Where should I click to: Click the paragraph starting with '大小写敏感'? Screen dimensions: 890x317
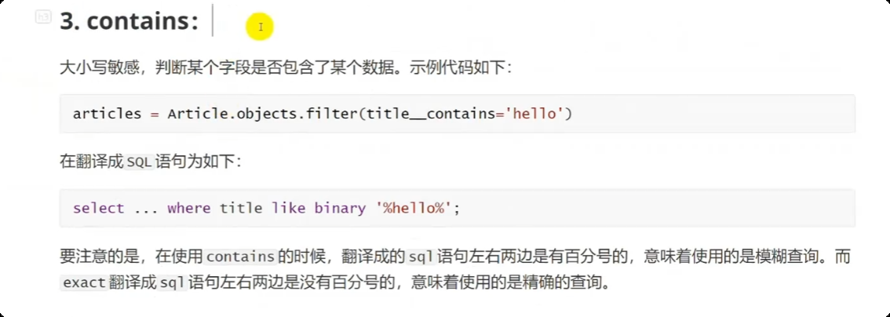point(286,67)
